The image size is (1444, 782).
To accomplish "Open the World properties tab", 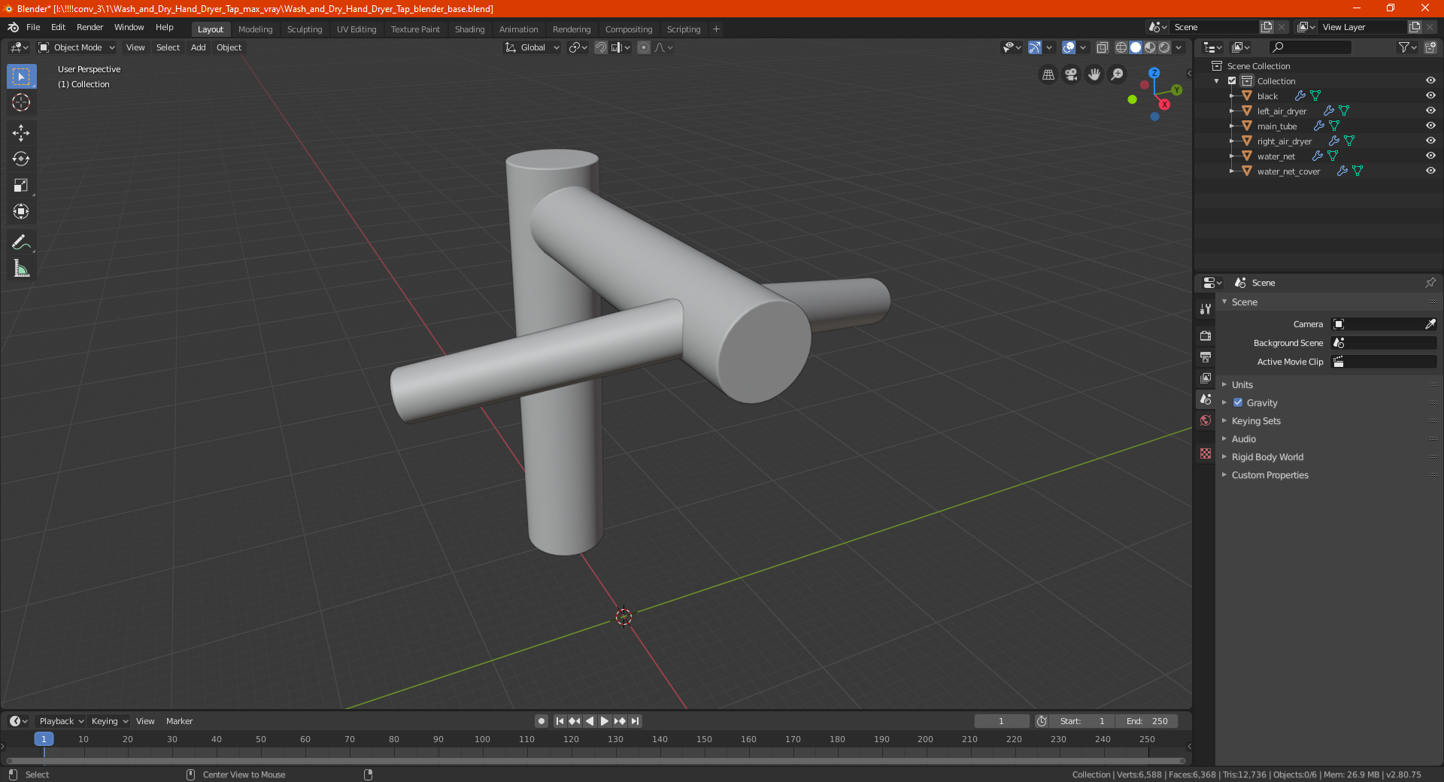I will click(1206, 420).
